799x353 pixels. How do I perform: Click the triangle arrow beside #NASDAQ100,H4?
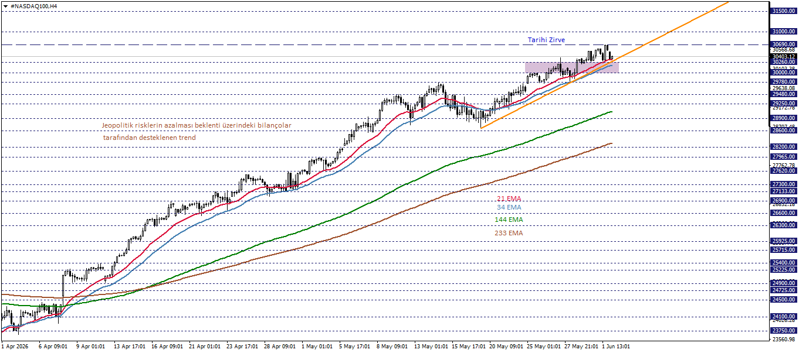pyautogui.click(x=5, y=6)
